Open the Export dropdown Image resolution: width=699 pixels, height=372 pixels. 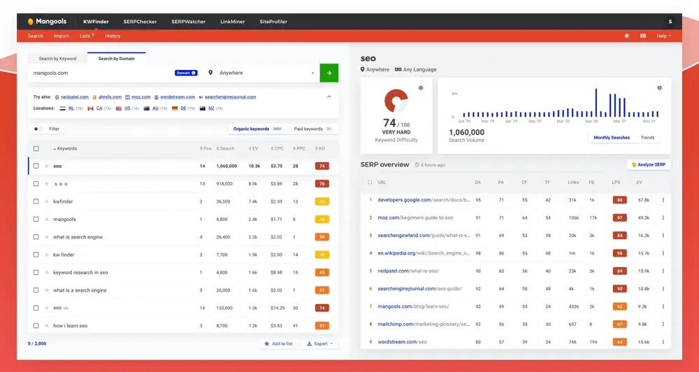[320, 344]
